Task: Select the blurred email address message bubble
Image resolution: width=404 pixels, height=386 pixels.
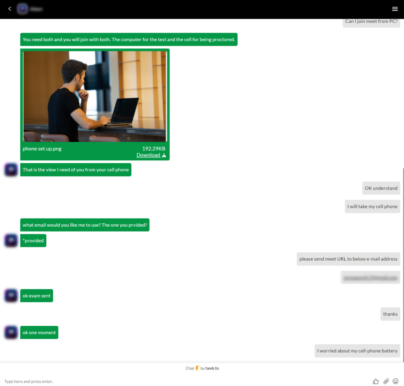Action: (x=370, y=277)
